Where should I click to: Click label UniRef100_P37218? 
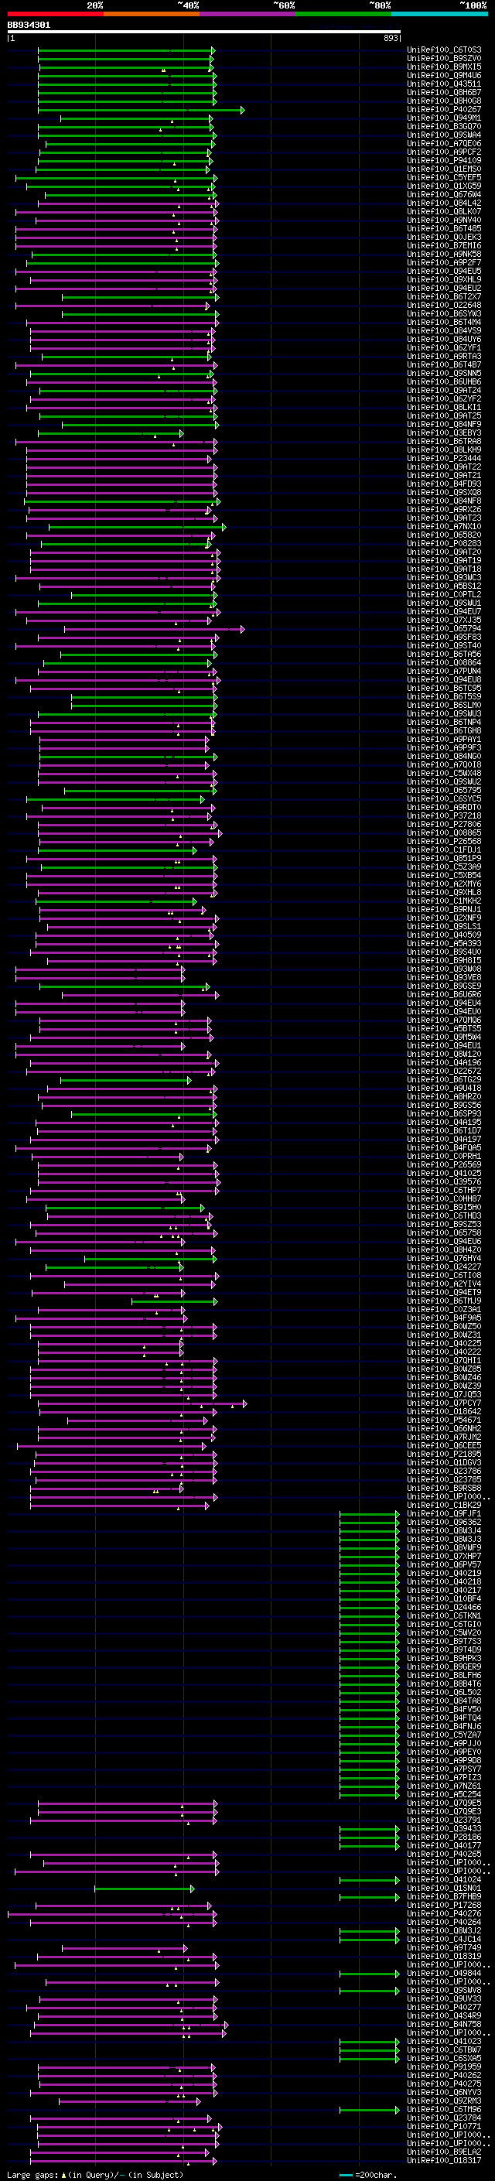[444, 816]
